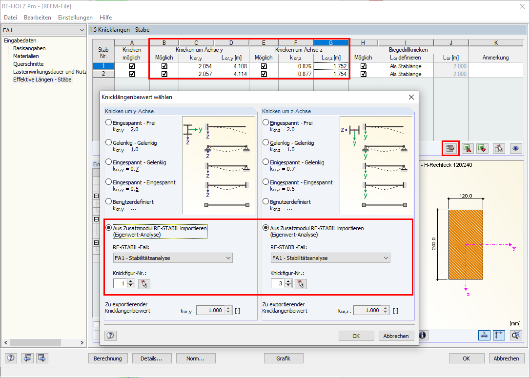This screenshot has width=530, height=378.
Task: Select table cell with value 2.054
Action: 196,66
